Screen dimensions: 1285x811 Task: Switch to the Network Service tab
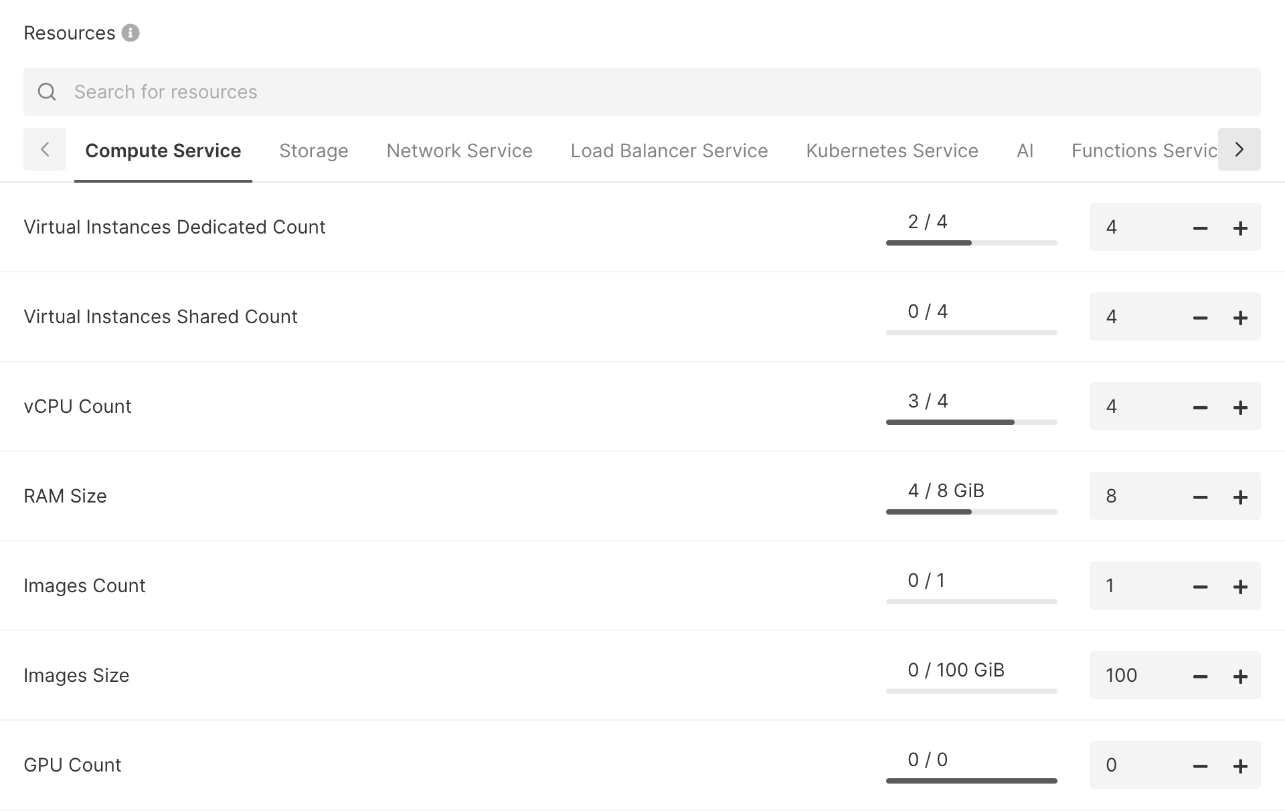(459, 151)
